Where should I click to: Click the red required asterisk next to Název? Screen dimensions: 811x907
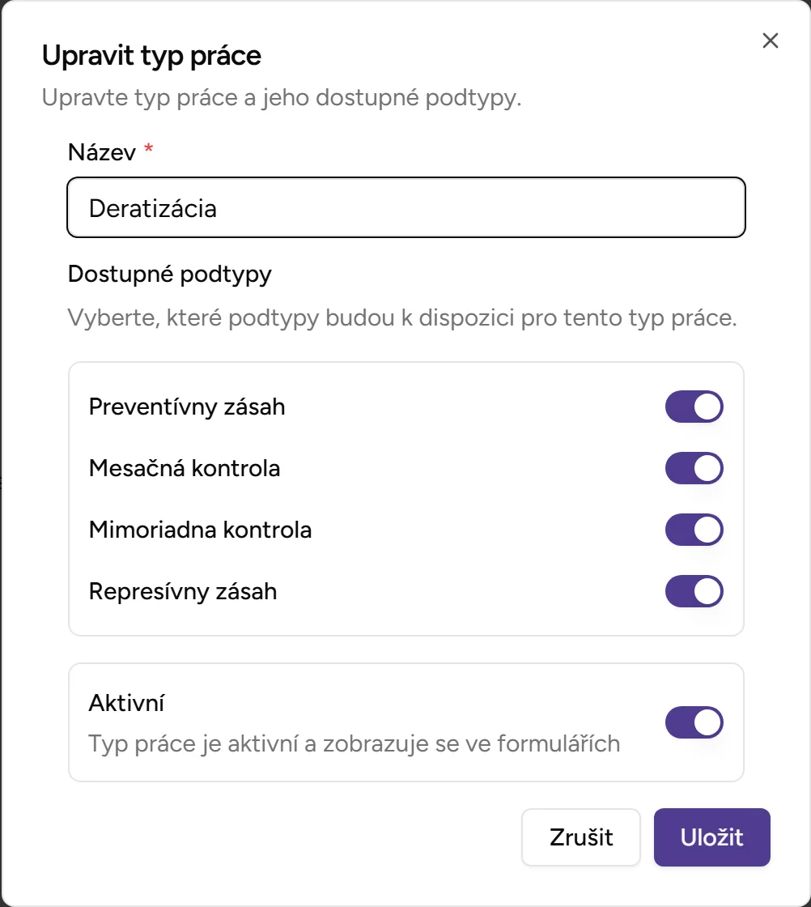point(148,148)
